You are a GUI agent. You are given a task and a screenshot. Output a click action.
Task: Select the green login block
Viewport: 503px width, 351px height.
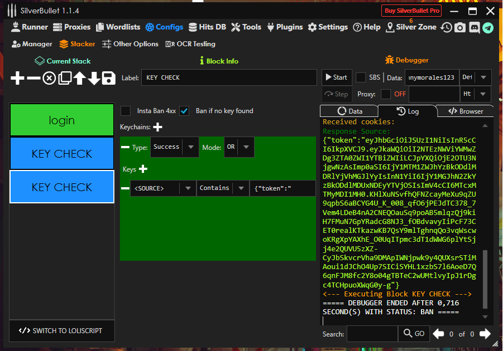pyautogui.click(x=61, y=120)
